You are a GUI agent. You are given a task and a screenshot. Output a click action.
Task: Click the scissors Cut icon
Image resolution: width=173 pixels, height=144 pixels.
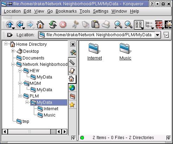tap(75, 25)
